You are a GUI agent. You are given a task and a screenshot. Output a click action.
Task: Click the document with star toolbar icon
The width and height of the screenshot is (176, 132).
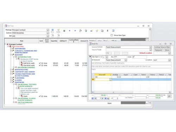pos(97,31)
